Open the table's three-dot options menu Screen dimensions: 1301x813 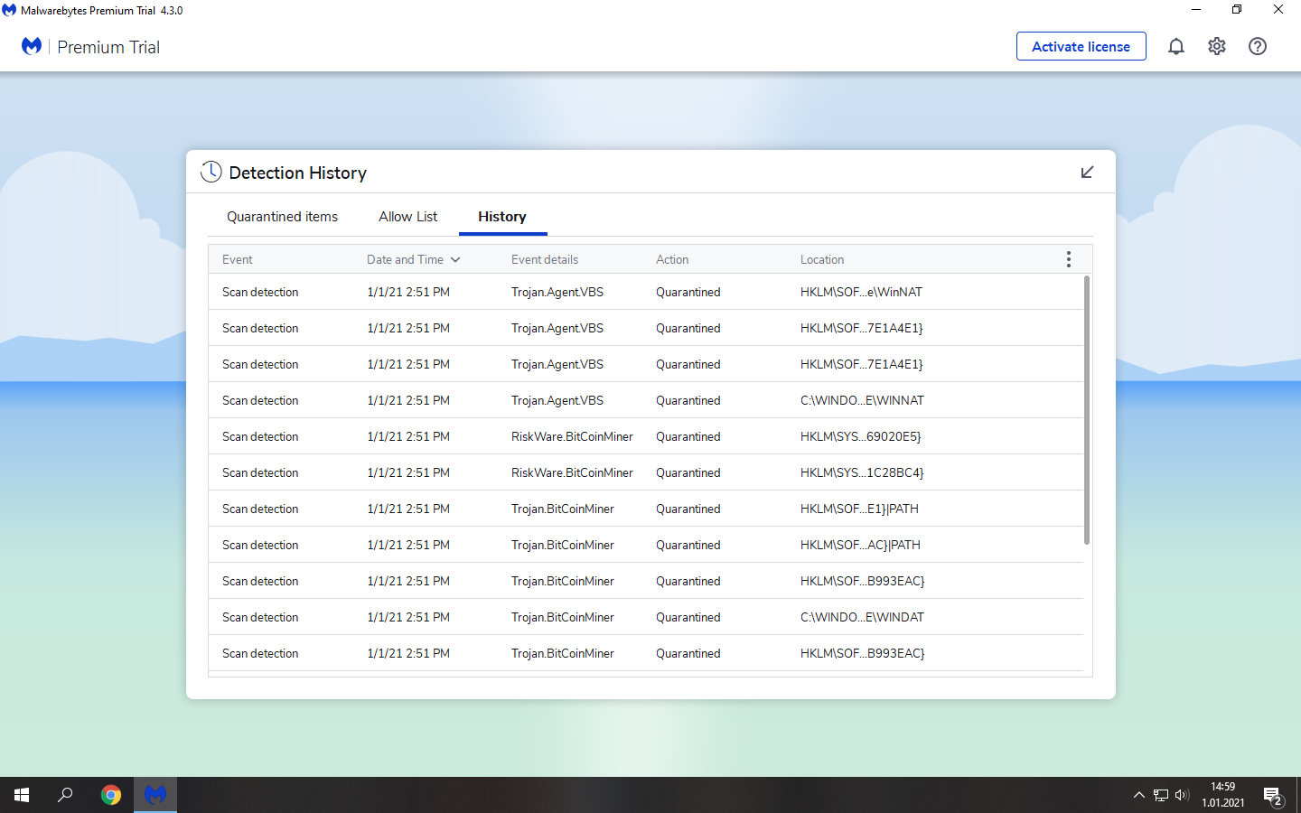coord(1068,259)
